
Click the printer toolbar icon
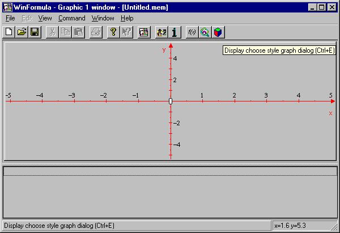pos(96,32)
